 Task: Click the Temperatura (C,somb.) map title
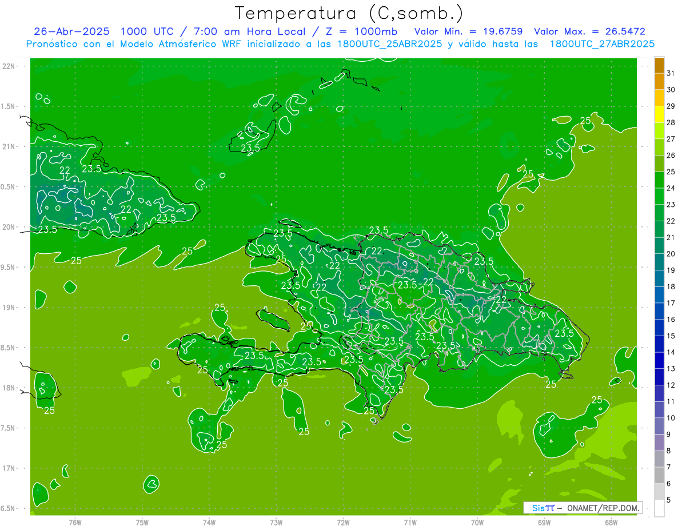[349, 13]
